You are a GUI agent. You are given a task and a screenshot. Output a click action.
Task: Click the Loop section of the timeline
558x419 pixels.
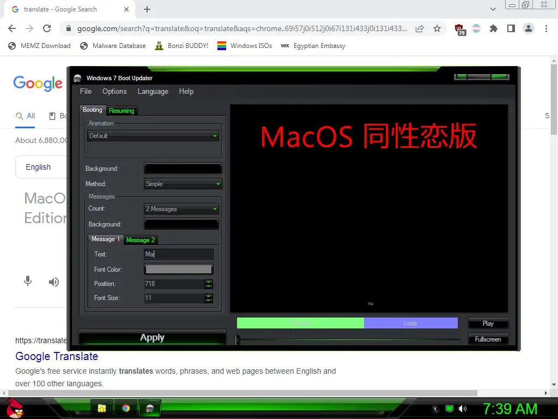point(411,323)
